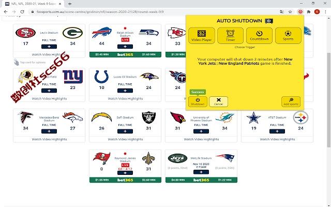Click the Seattle Seahawks logo
The image size is (331, 207).
click(148, 33)
